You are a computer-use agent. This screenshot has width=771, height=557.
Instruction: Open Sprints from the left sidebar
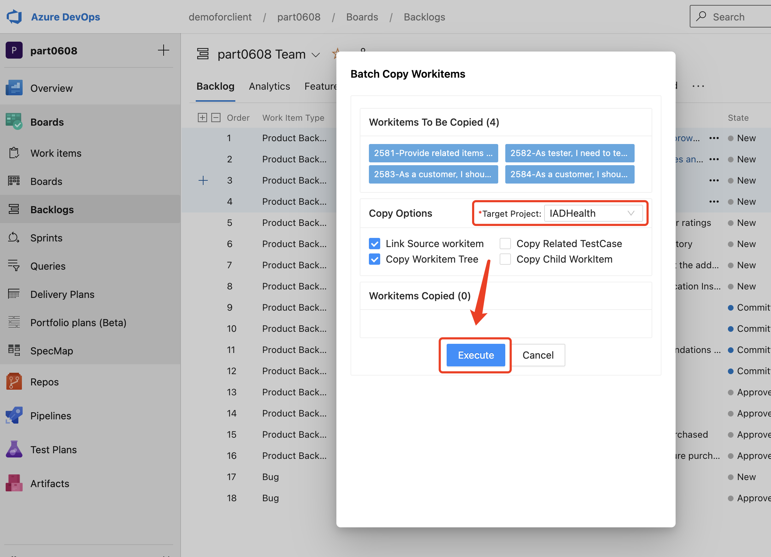pyautogui.click(x=46, y=238)
